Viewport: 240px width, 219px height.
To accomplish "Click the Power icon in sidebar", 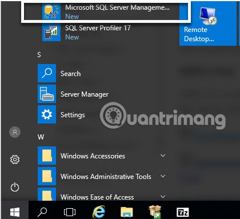I will pos(15,187).
